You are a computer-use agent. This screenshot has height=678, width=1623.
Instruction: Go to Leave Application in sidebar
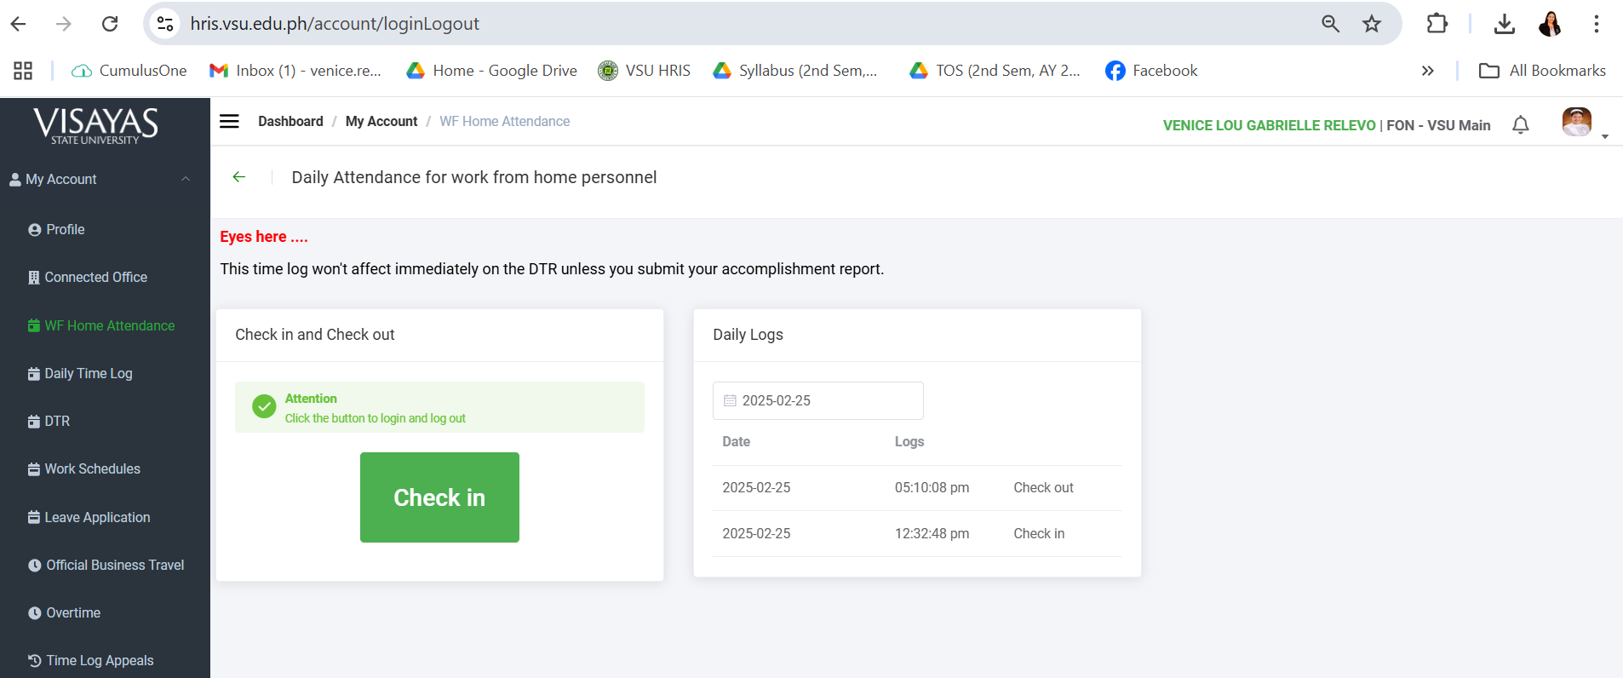click(x=97, y=517)
